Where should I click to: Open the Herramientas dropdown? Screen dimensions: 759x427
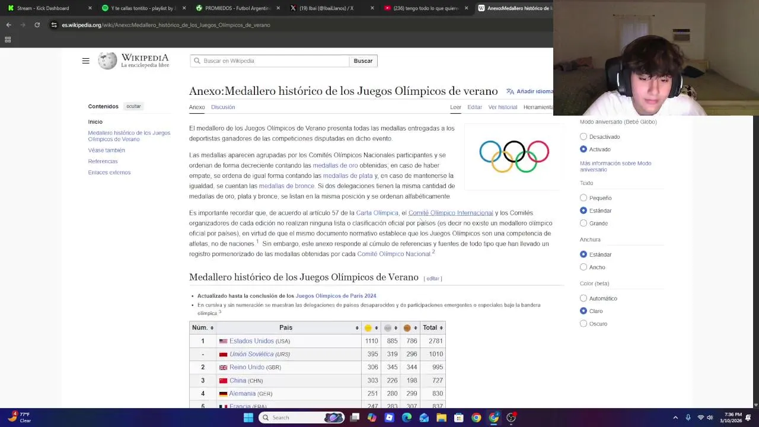click(538, 107)
